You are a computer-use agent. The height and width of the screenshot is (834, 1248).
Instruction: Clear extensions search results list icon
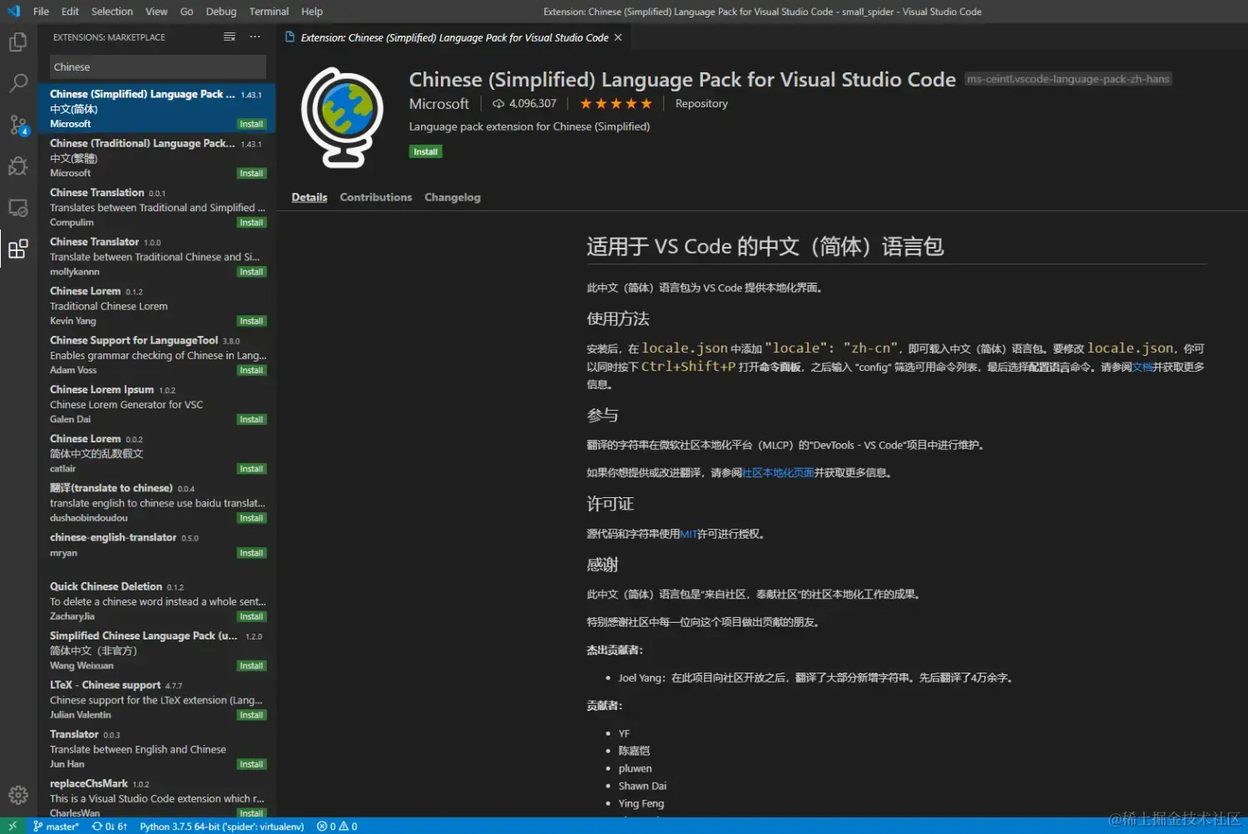click(x=230, y=37)
